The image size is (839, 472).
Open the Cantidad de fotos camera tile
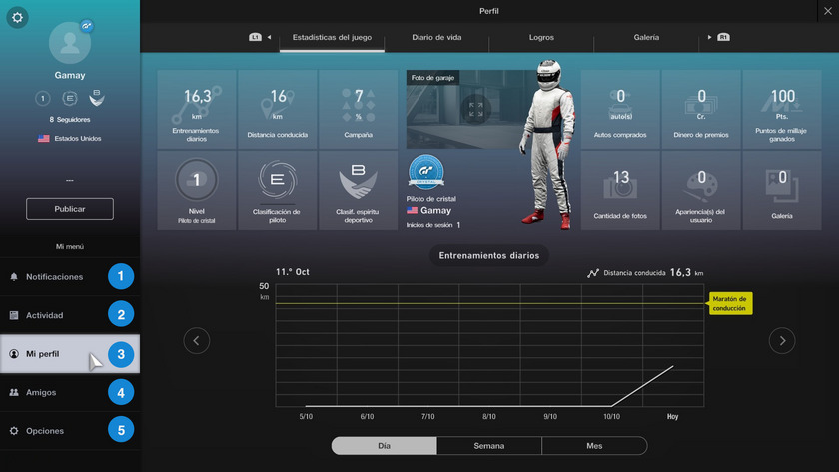coord(620,190)
